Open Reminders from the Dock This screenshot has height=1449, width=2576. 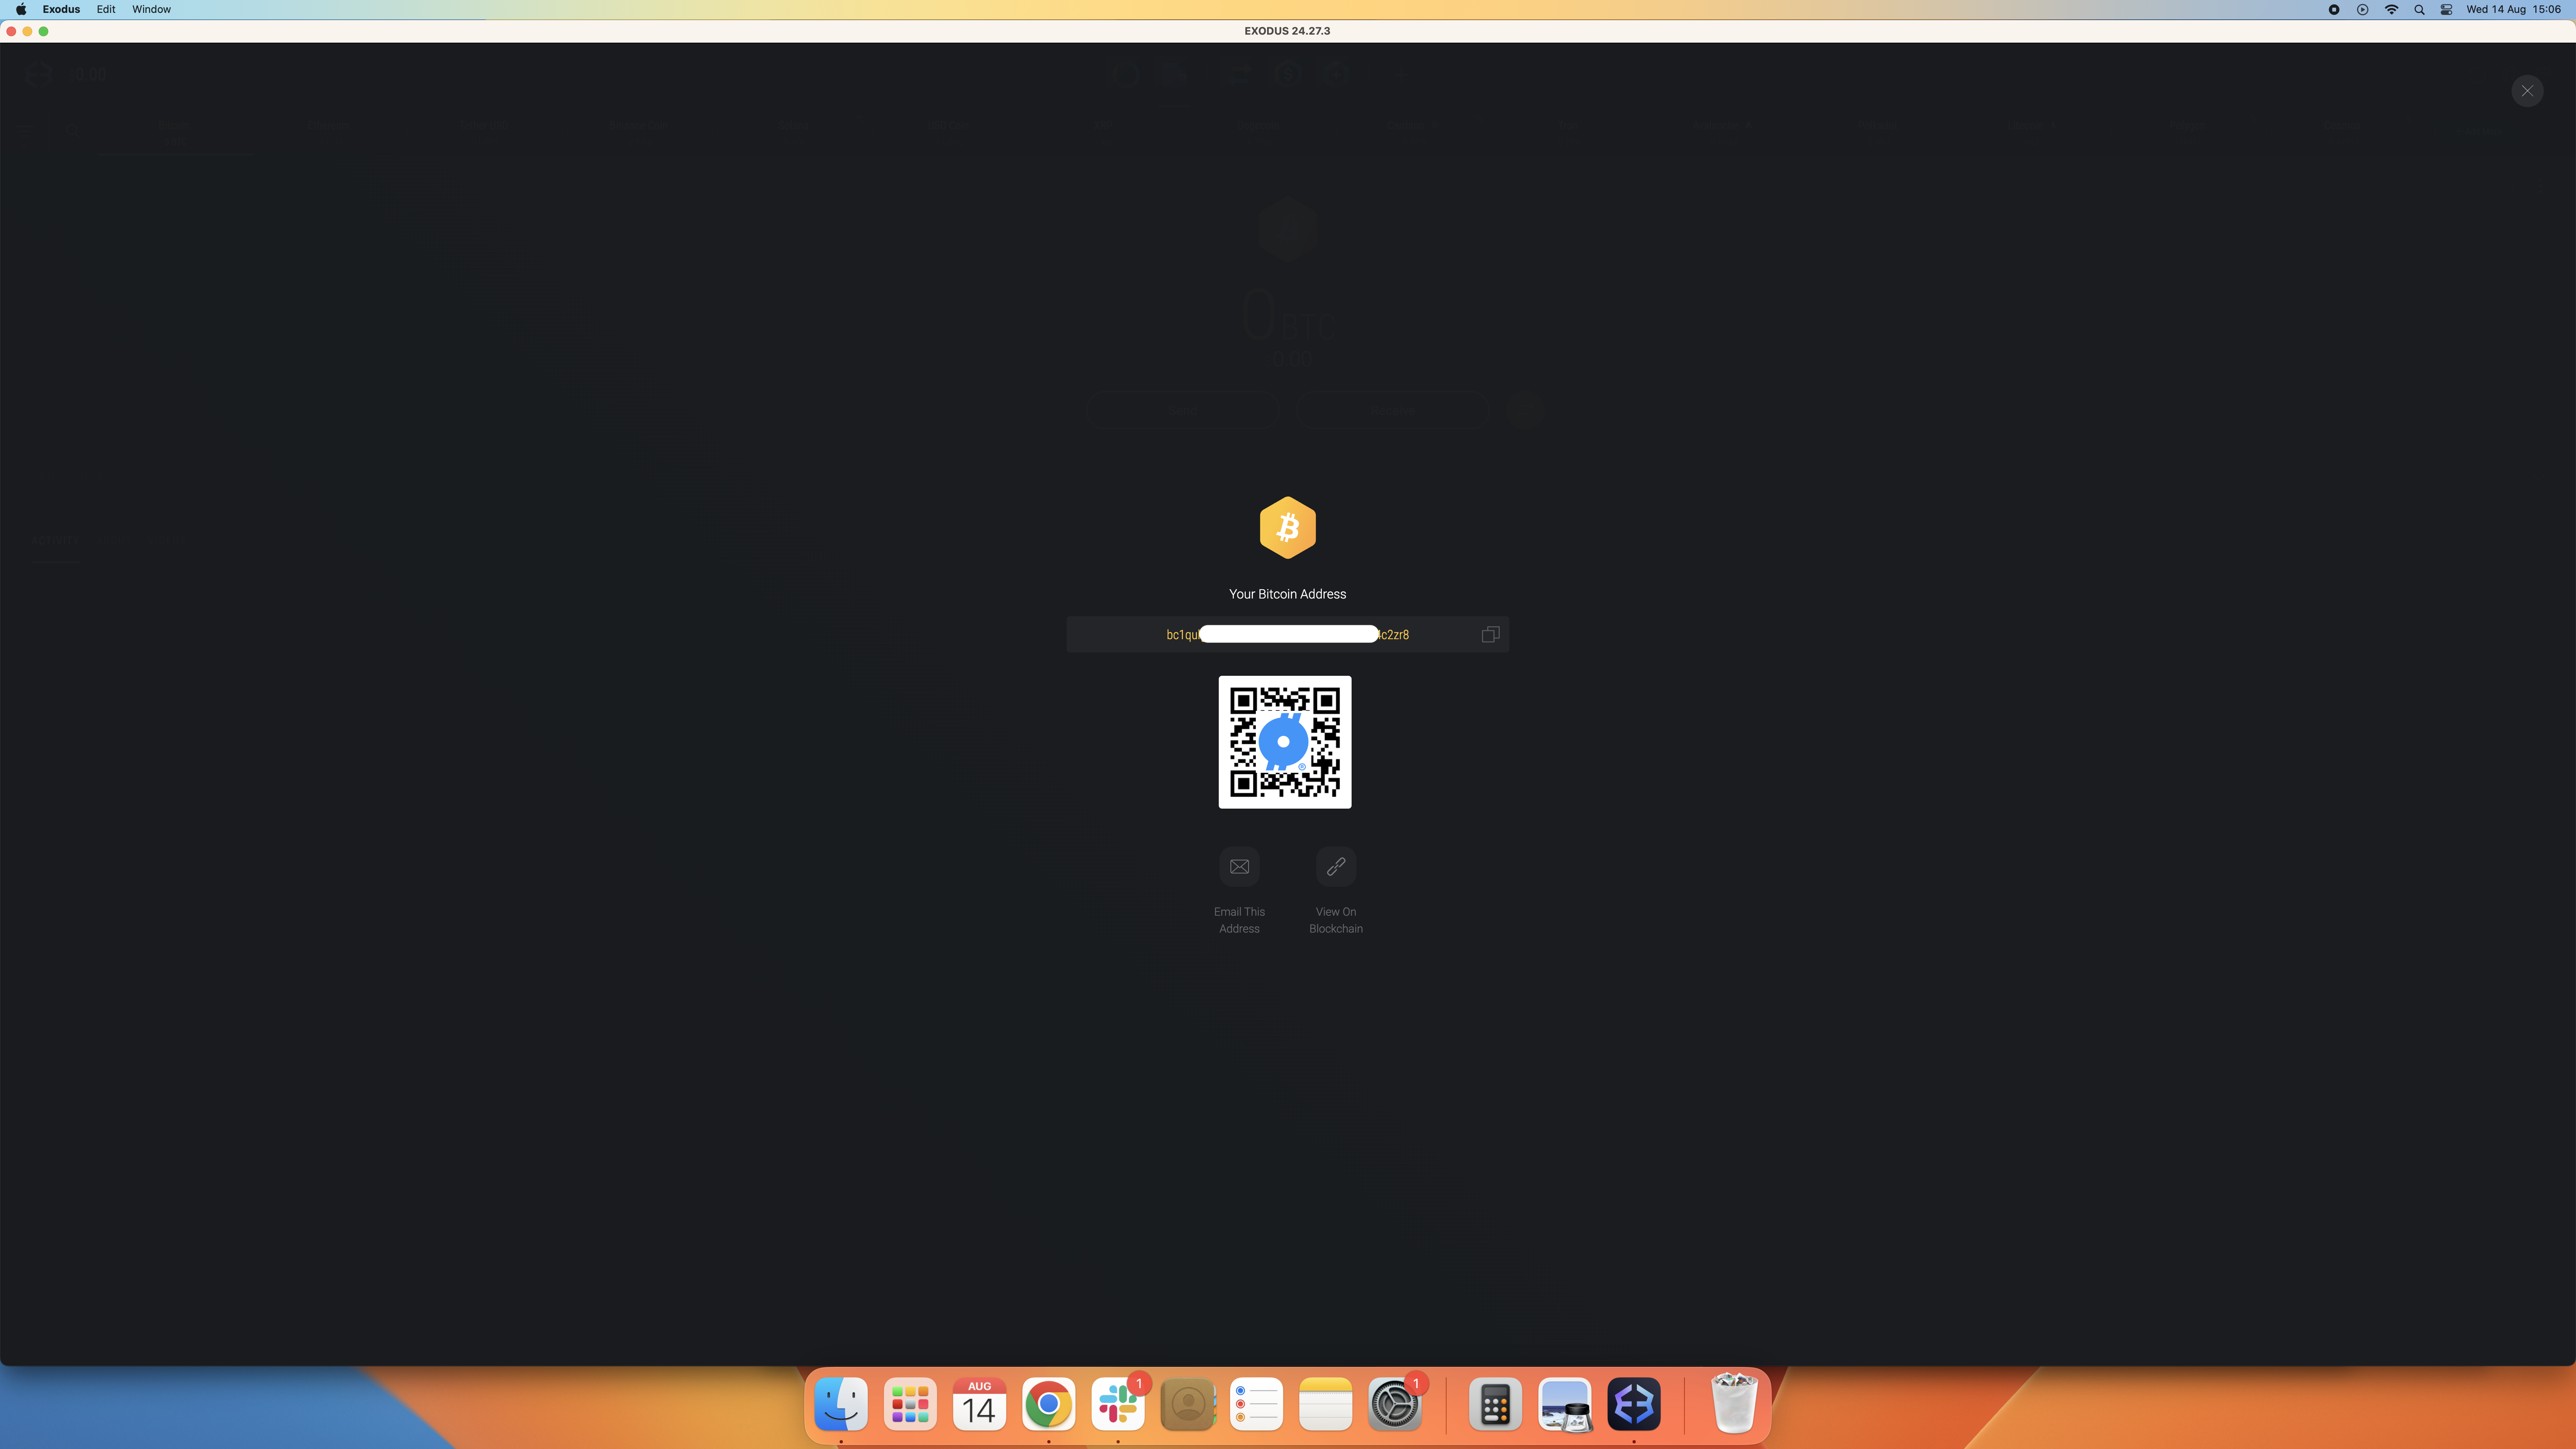[x=1256, y=1404]
